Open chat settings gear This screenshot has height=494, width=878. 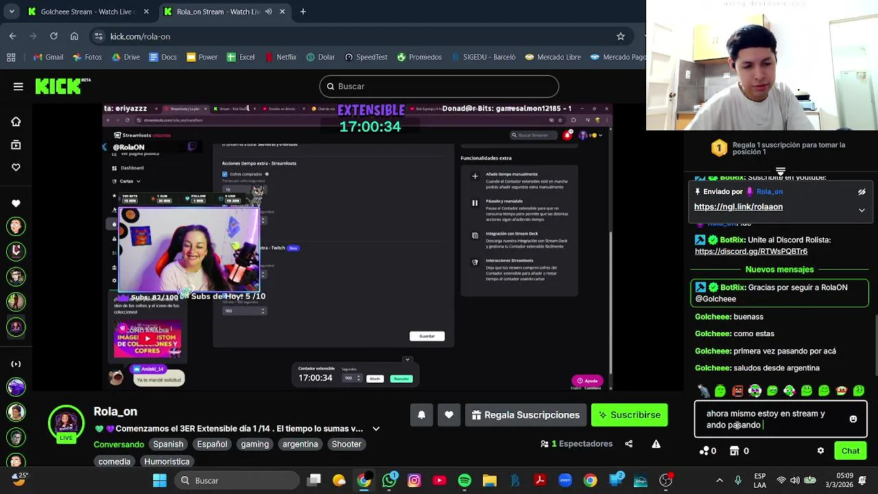[820, 451]
